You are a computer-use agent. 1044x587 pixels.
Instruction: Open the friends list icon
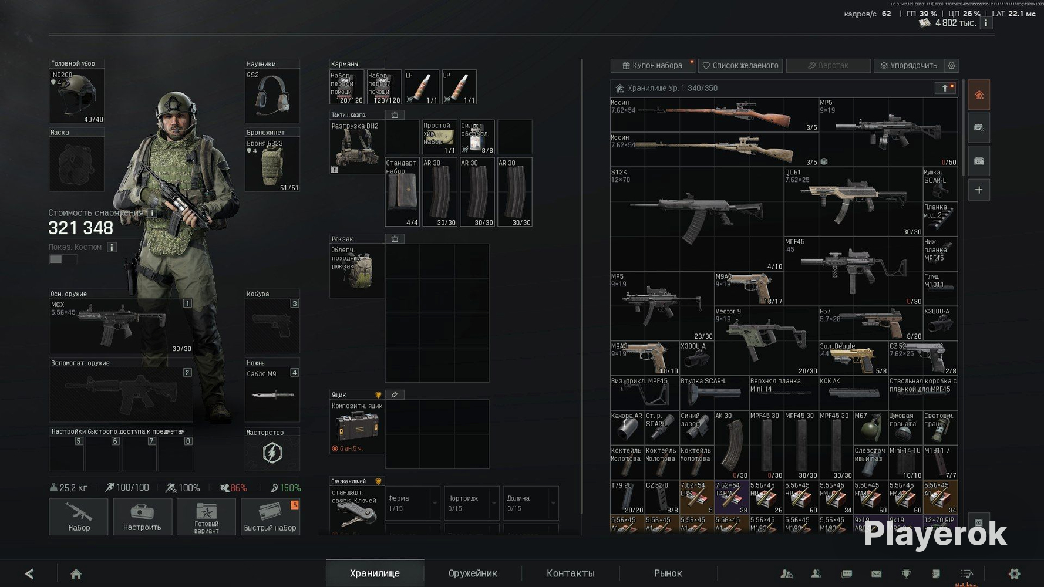point(816,573)
